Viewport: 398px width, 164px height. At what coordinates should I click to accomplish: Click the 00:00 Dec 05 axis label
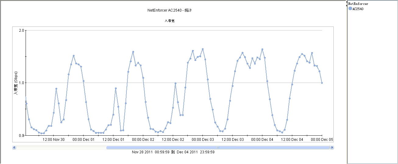pos(322,140)
